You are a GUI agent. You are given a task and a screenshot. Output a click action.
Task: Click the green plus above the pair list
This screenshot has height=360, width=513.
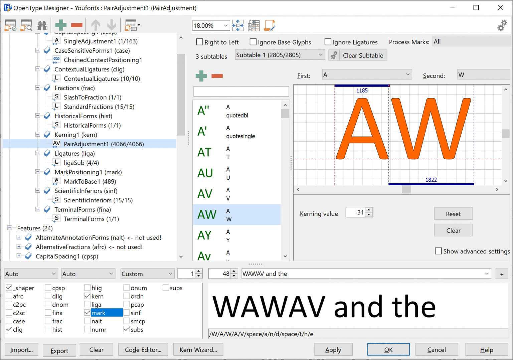point(201,76)
